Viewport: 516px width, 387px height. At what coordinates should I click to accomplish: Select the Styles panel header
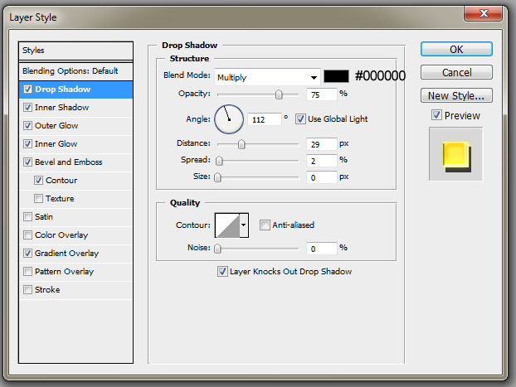[76, 51]
